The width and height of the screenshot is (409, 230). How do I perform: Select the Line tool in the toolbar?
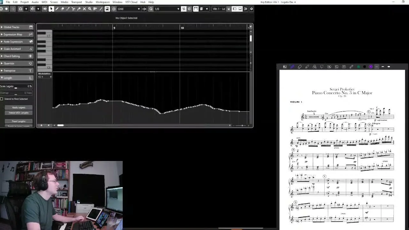[x=101, y=9]
